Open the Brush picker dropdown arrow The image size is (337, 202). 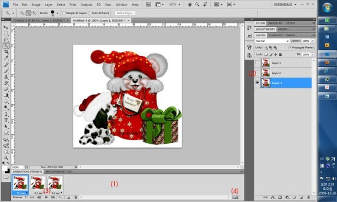pyautogui.click(x=58, y=13)
